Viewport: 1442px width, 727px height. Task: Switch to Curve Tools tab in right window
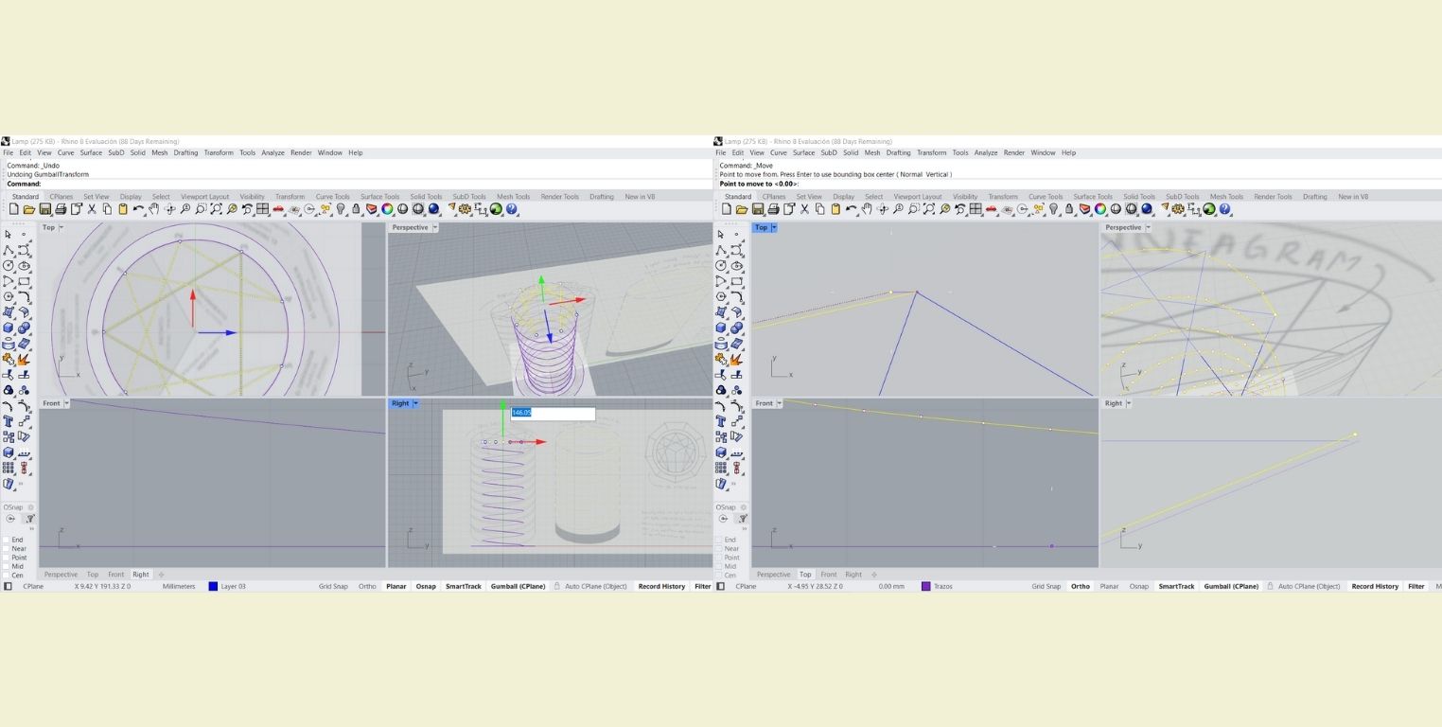[x=1046, y=197]
